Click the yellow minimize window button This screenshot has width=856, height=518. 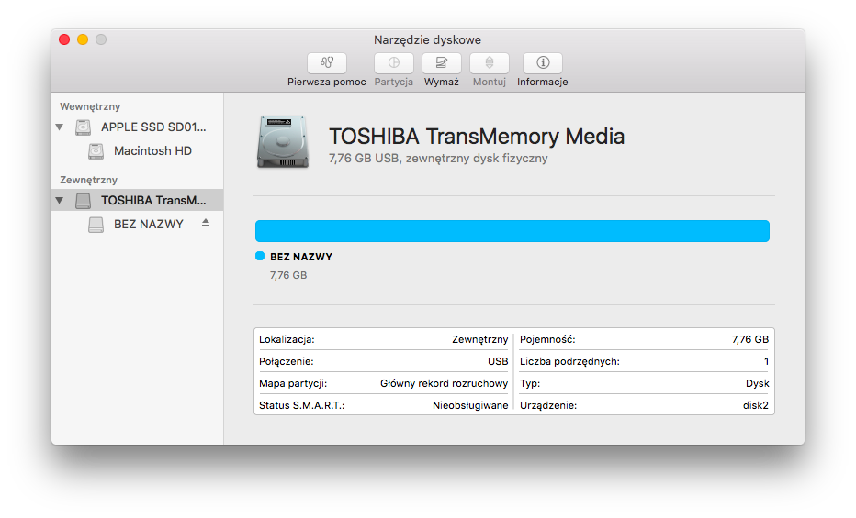coord(83,39)
